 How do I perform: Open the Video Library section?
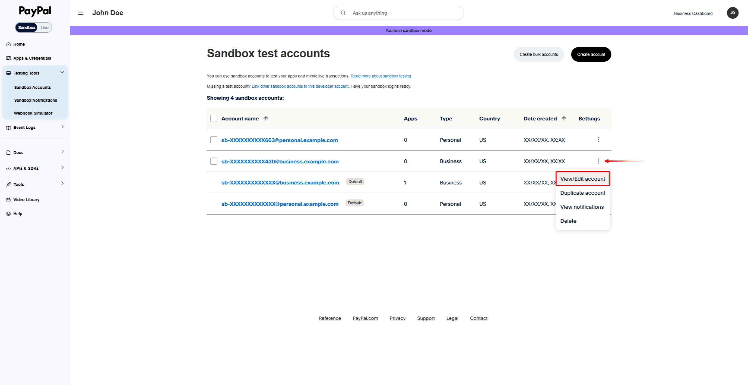pos(26,199)
